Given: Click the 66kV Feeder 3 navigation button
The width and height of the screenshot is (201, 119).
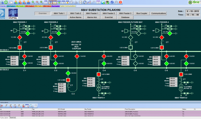Looking at the screenshot, I should 125,13.
